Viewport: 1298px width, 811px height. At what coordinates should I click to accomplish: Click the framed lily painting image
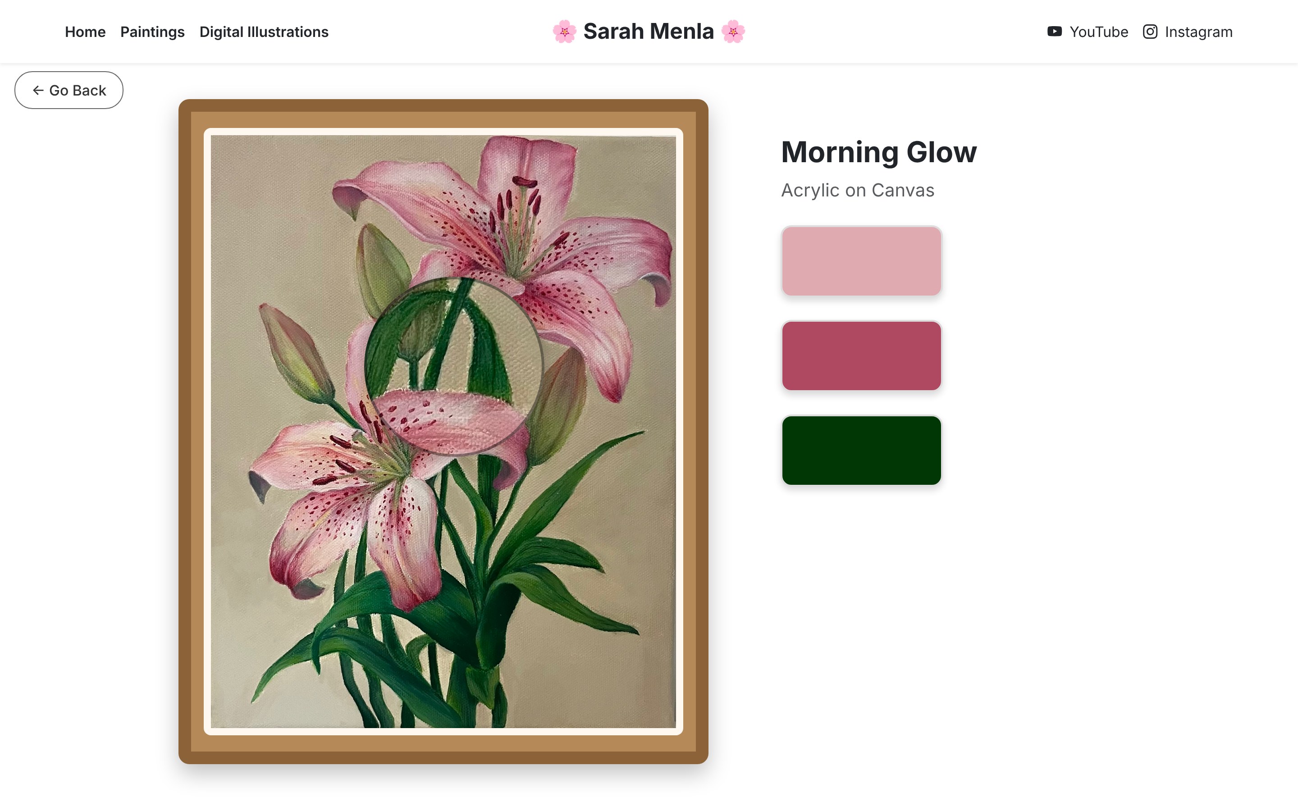pos(443,431)
